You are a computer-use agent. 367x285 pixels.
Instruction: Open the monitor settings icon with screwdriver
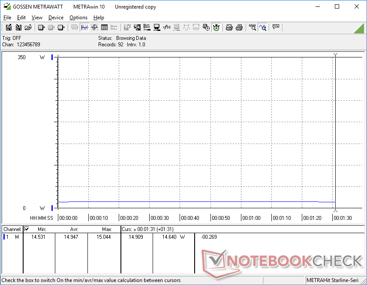tap(156, 27)
